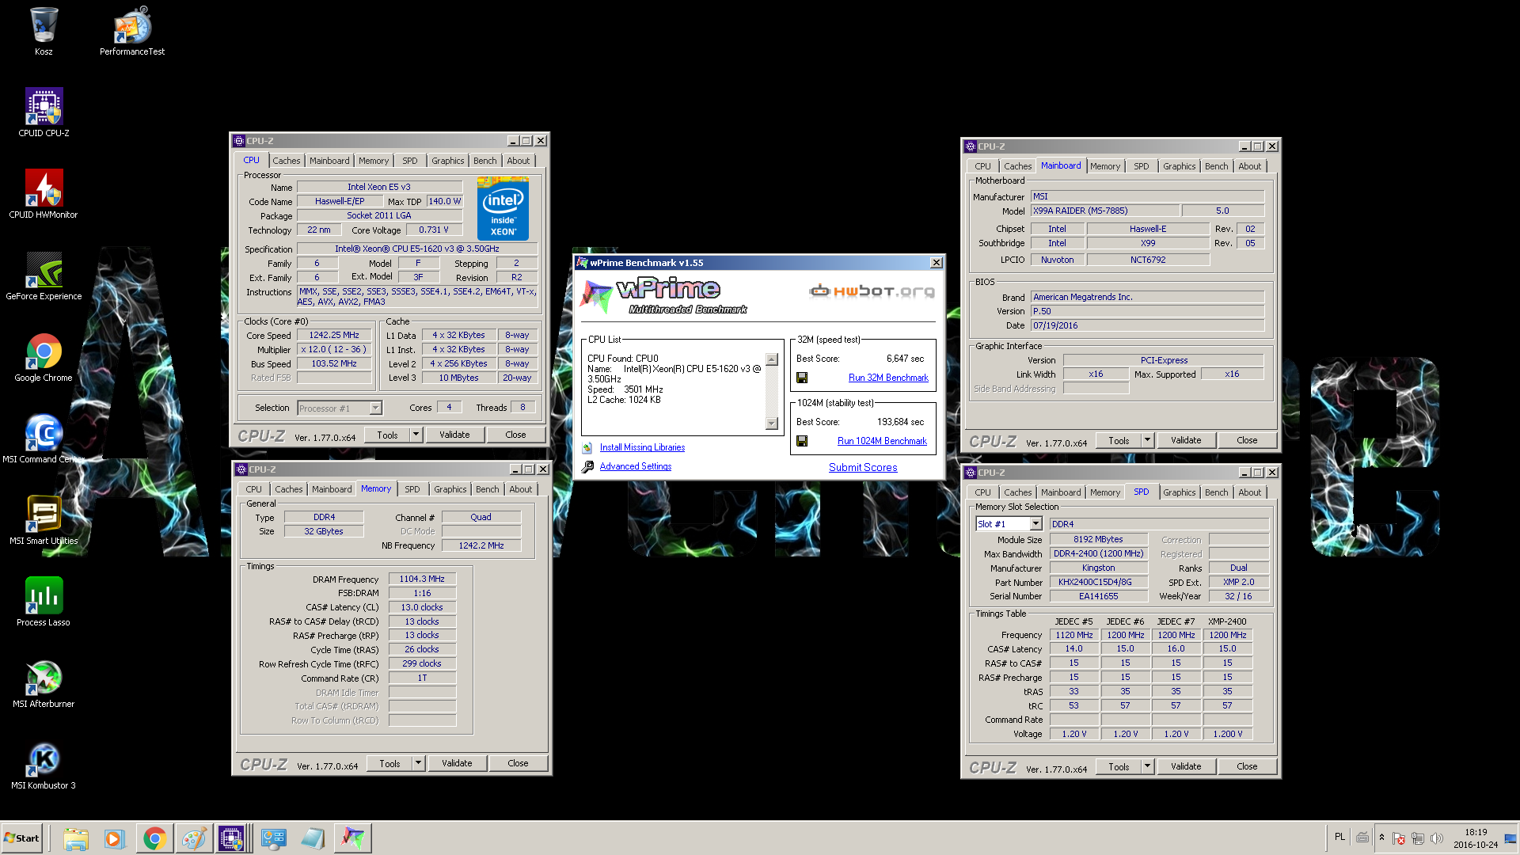Open Chrome from the taskbar
The width and height of the screenshot is (1520, 855).
(154, 838)
